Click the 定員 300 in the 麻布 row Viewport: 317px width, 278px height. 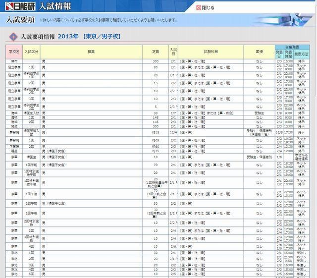click(x=156, y=61)
